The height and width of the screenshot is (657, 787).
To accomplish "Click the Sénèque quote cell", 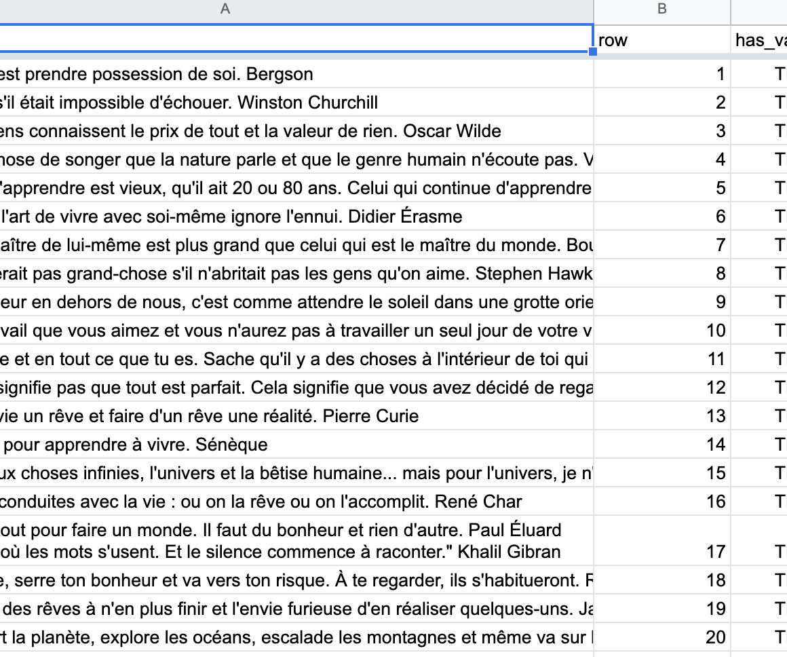I will [296, 445].
